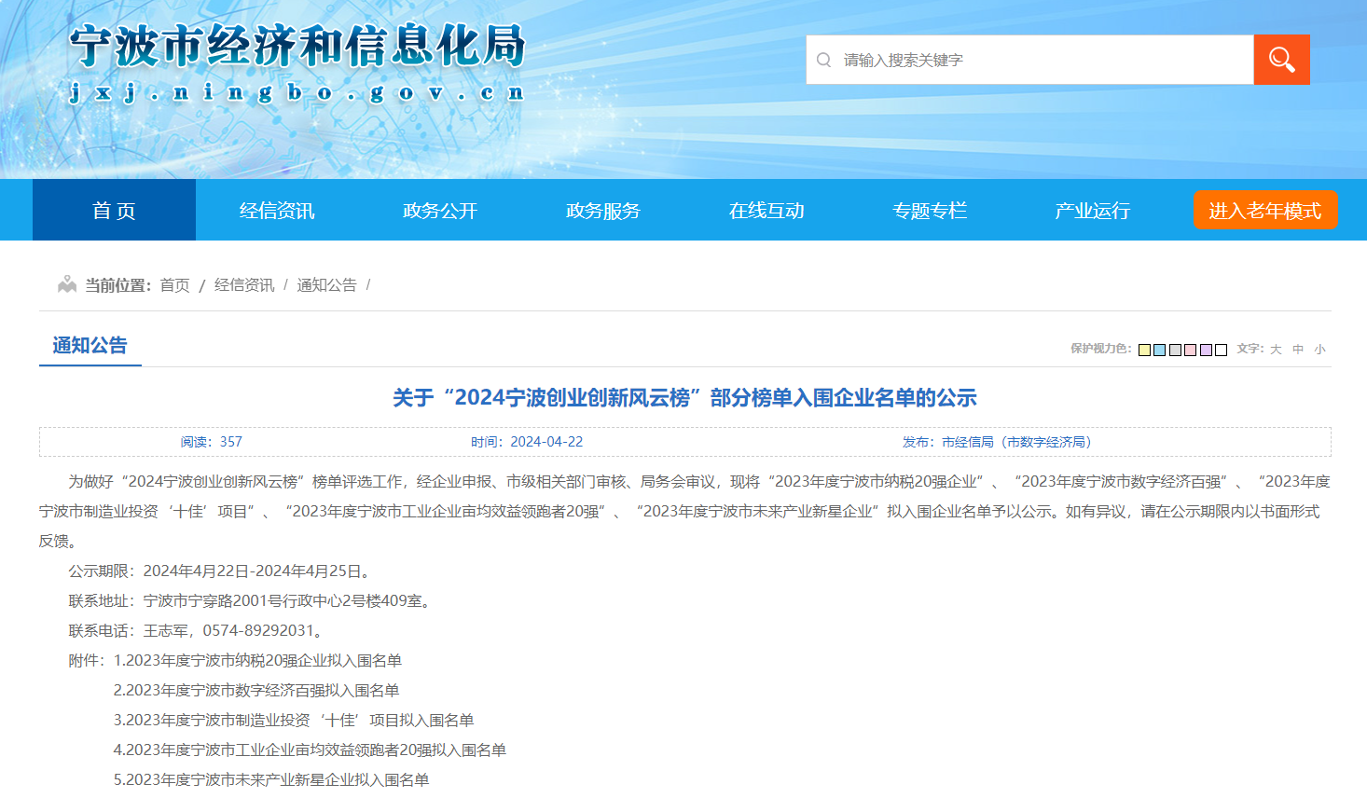Pick the purple eye-protection color swatch
The height and width of the screenshot is (798, 1367).
pyautogui.click(x=1206, y=350)
